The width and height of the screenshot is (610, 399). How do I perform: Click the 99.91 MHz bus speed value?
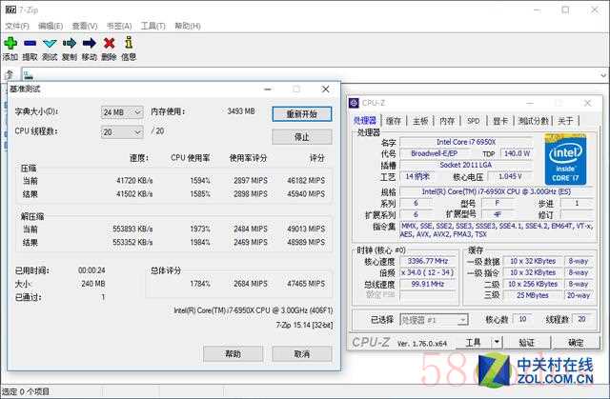(428, 284)
